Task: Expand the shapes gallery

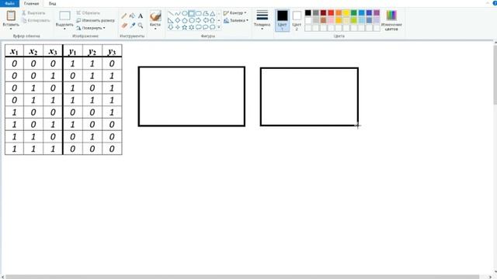Action: pos(219,27)
